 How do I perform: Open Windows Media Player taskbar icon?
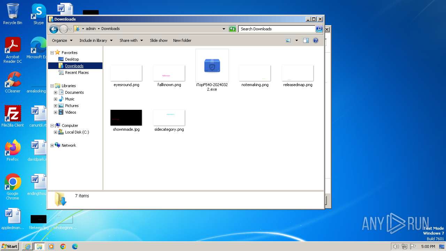point(51,246)
